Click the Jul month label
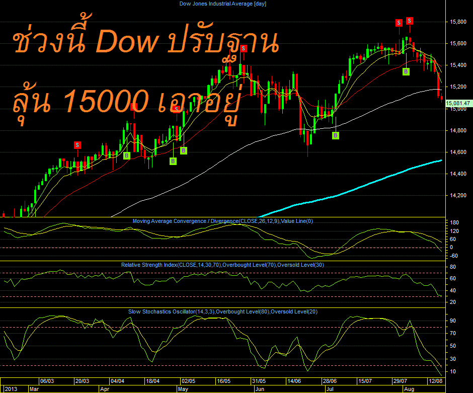The height and width of the screenshot is (393, 473). click(x=330, y=389)
